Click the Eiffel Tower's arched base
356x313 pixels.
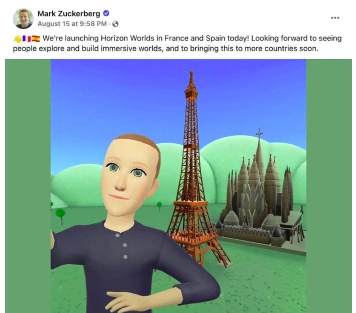(x=211, y=255)
